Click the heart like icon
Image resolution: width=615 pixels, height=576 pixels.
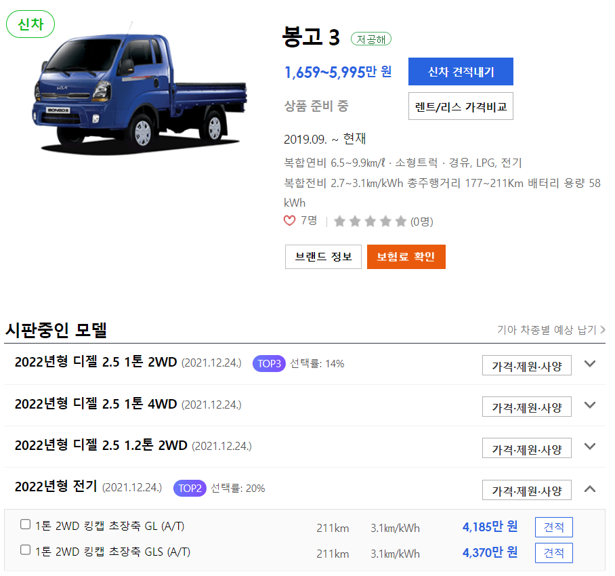pos(289,221)
